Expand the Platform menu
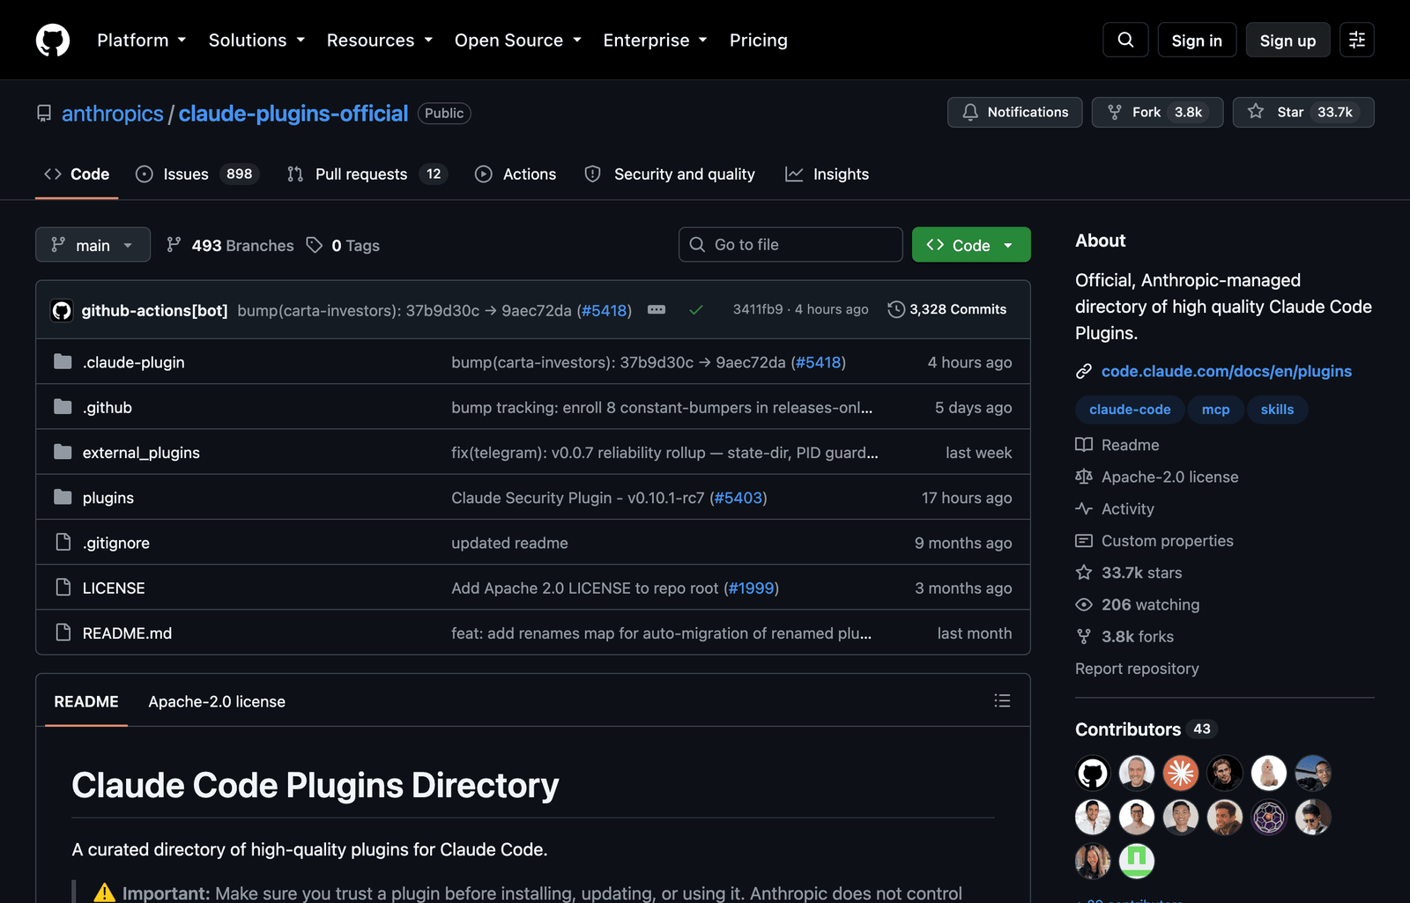The height and width of the screenshot is (903, 1410). pos(142,41)
